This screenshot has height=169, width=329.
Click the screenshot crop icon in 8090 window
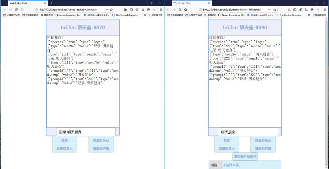[306, 10]
